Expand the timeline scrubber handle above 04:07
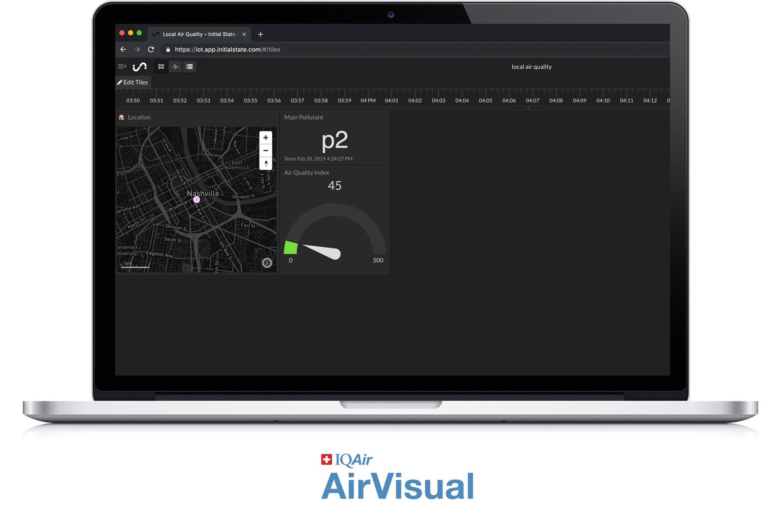The height and width of the screenshot is (511, 784). 529,107
